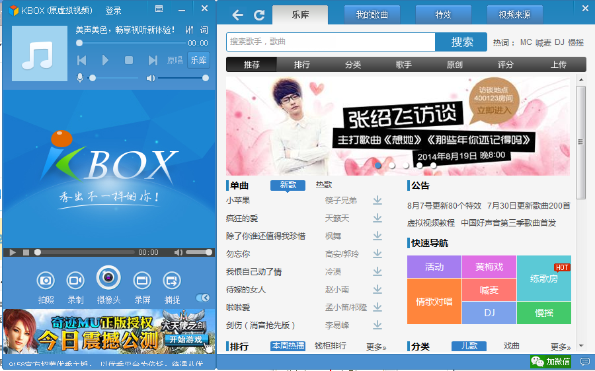Click the 录屏 screen record icon

point(142,281)
